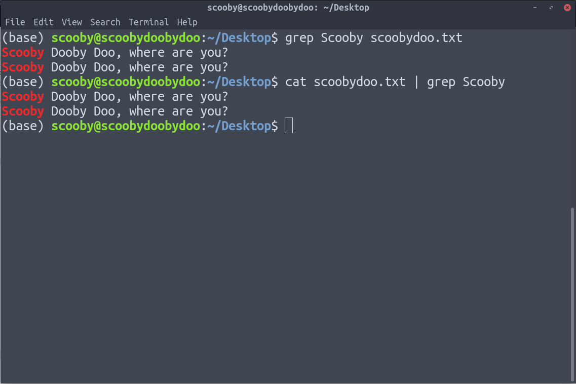Click the block cursor at the last prompt
Viewport: 576px width, 384px height.
pos(289,126)
